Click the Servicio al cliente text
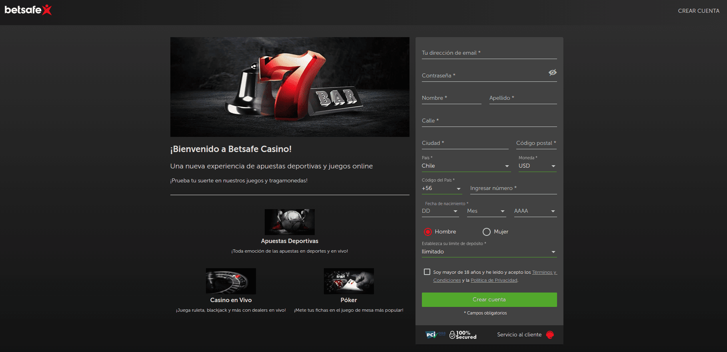This screenshot has height=352, width=727. (519, 335)
